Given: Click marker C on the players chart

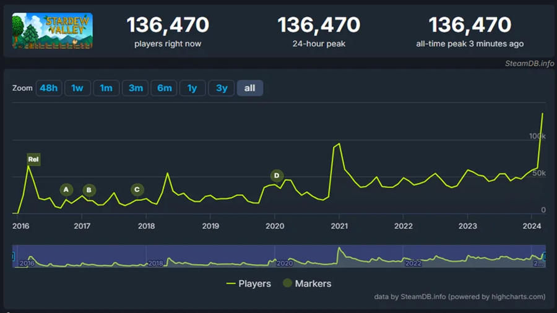Looking at the screenshot, I should [x=137, y=190].
